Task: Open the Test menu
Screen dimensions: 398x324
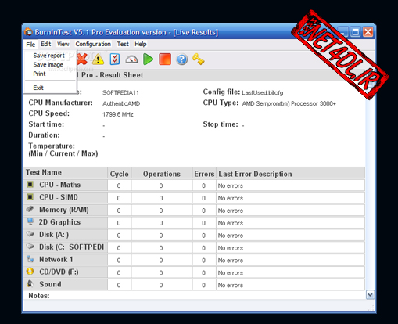Action: coord(123,44)
